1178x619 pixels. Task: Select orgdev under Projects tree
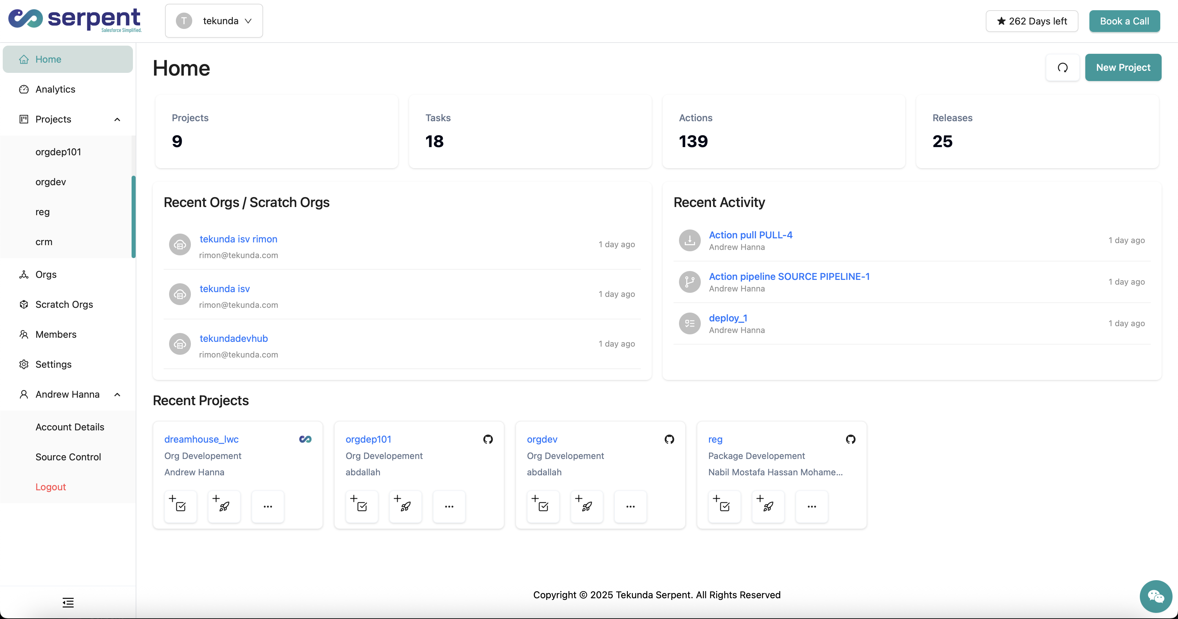tap(51, 182)
